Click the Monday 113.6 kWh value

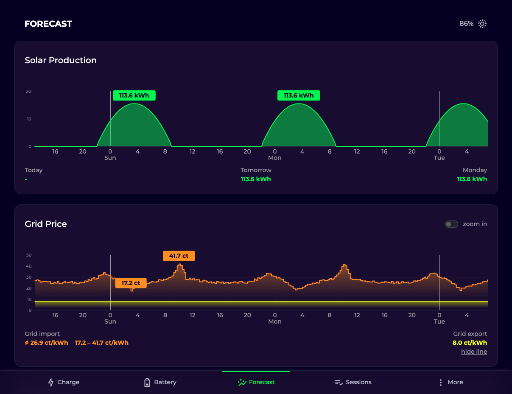point(472,179)
